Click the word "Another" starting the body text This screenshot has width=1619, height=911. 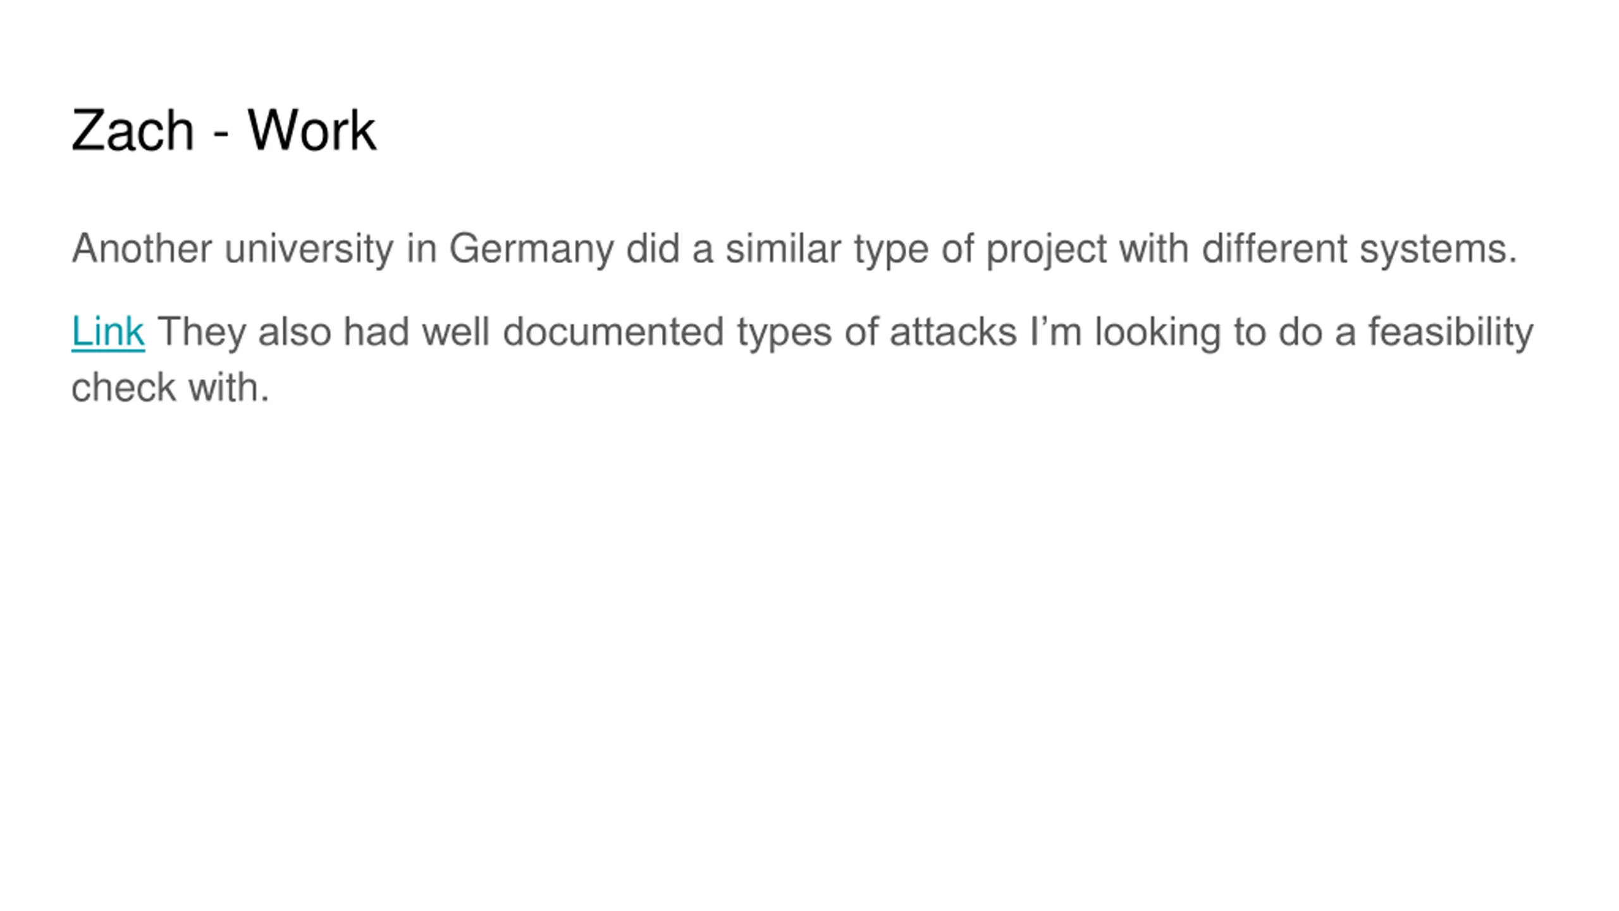[x=142, y=249]
